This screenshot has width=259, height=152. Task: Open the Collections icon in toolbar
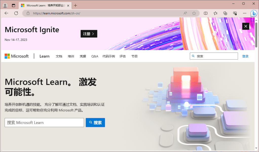[x=225, y=13]
